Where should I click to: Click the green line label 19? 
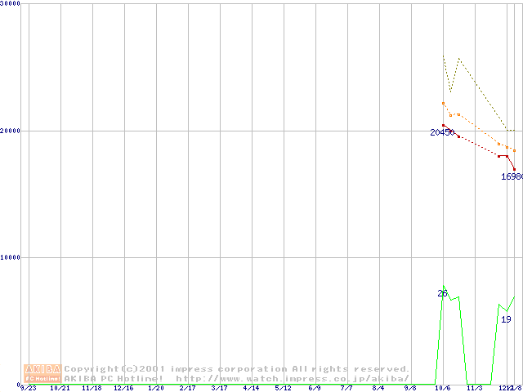[506, 319]
